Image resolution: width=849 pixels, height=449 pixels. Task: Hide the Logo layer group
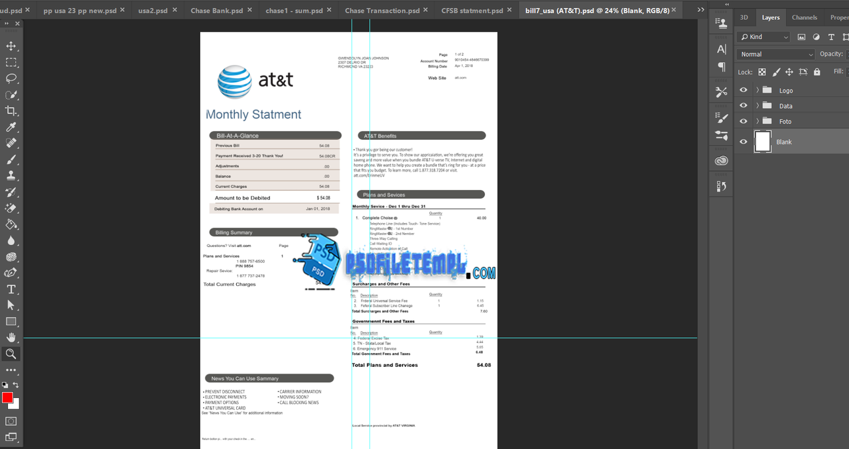[743, 90]
